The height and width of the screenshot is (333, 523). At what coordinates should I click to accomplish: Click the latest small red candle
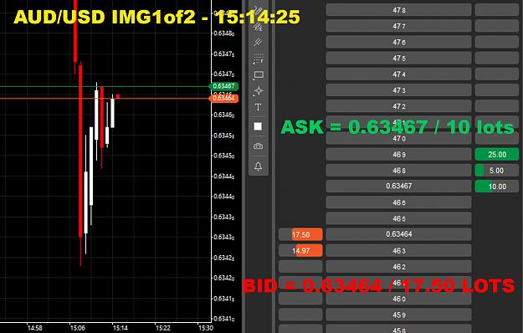pos(118,96)
